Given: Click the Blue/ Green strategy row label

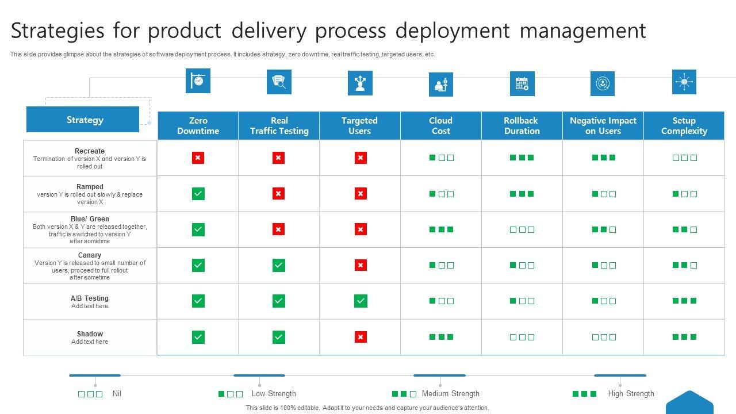Looking at the screenshot, I should (90, 229).
